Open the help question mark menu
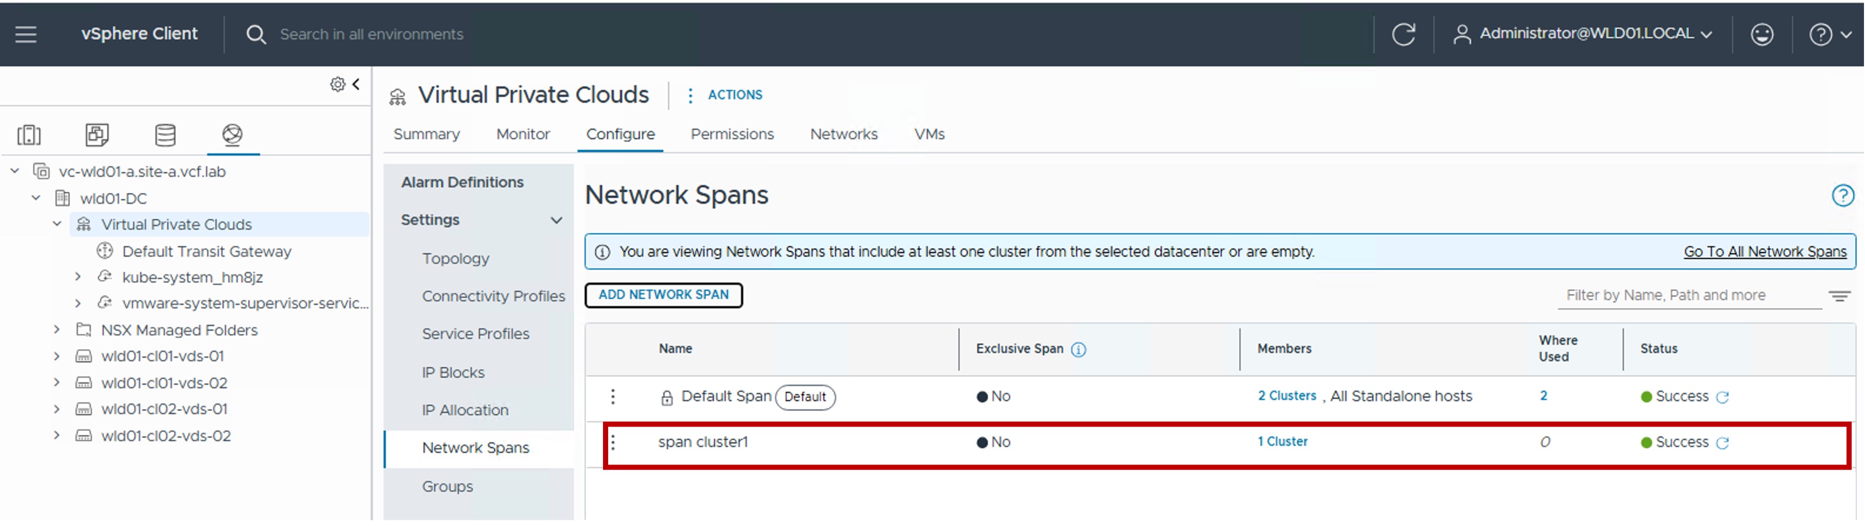This screenshot has height=526, width=1865. [x=1830, y=34]
